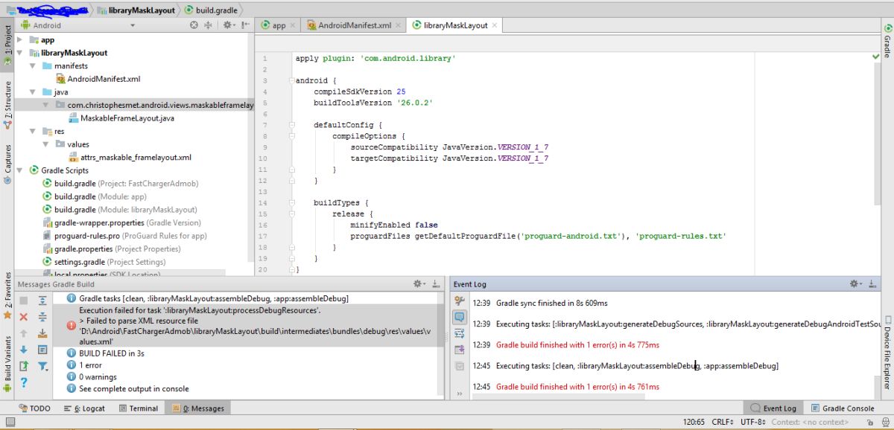The height and width of the screenshot is (430, 894).
Task: Hide the Project tool window
Action: tap(245, 25)
